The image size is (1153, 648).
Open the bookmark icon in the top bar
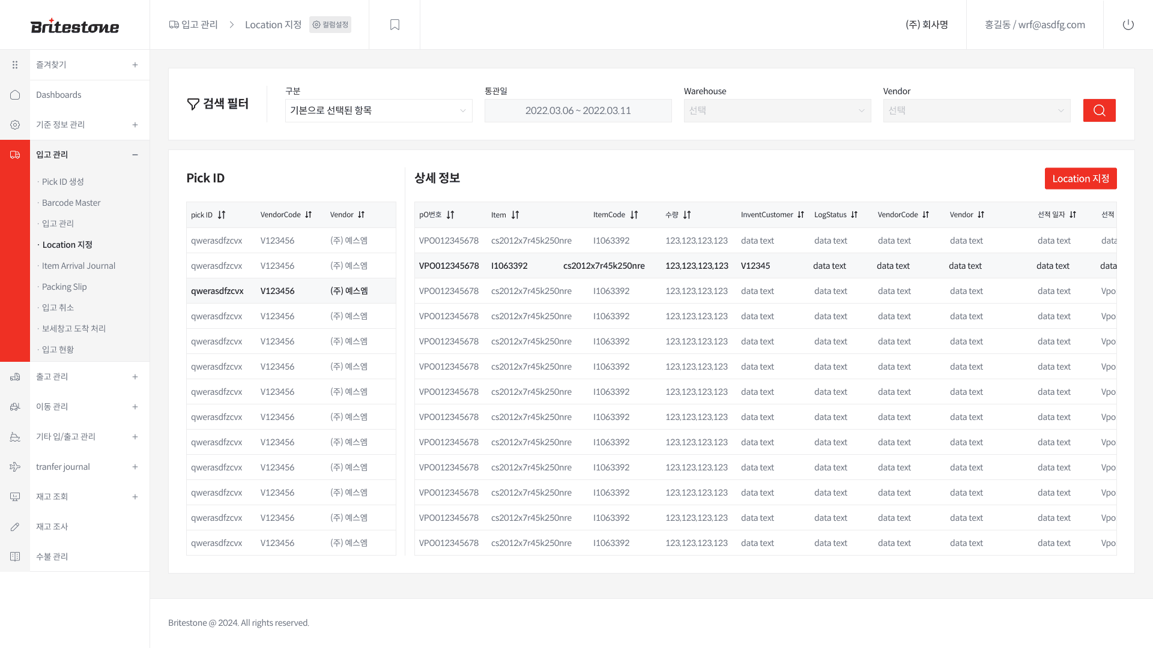395,25
